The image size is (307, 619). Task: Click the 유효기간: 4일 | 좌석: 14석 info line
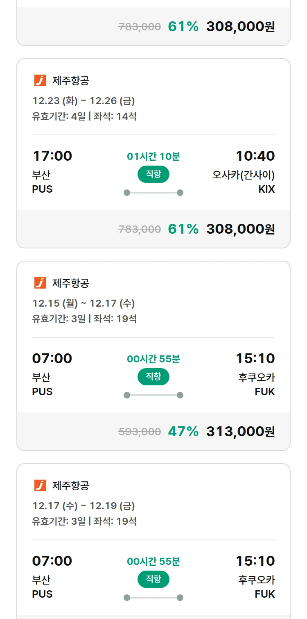[84, 116]
